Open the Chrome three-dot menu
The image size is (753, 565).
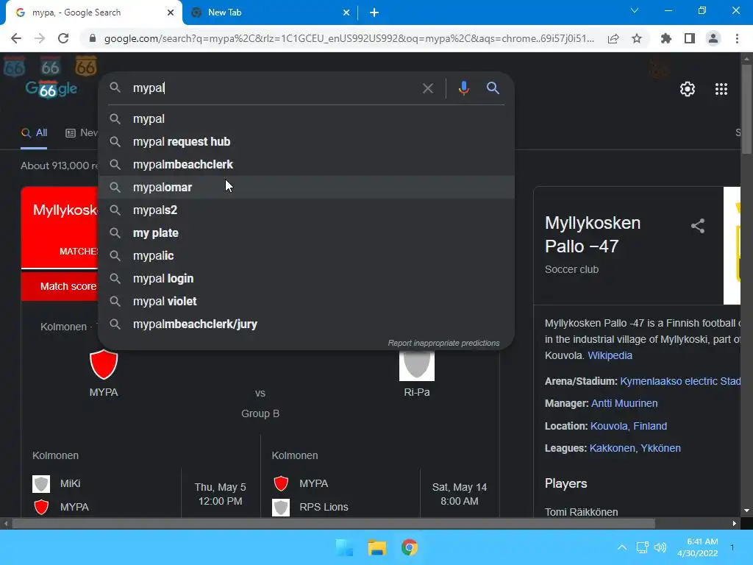pos(737,38)
